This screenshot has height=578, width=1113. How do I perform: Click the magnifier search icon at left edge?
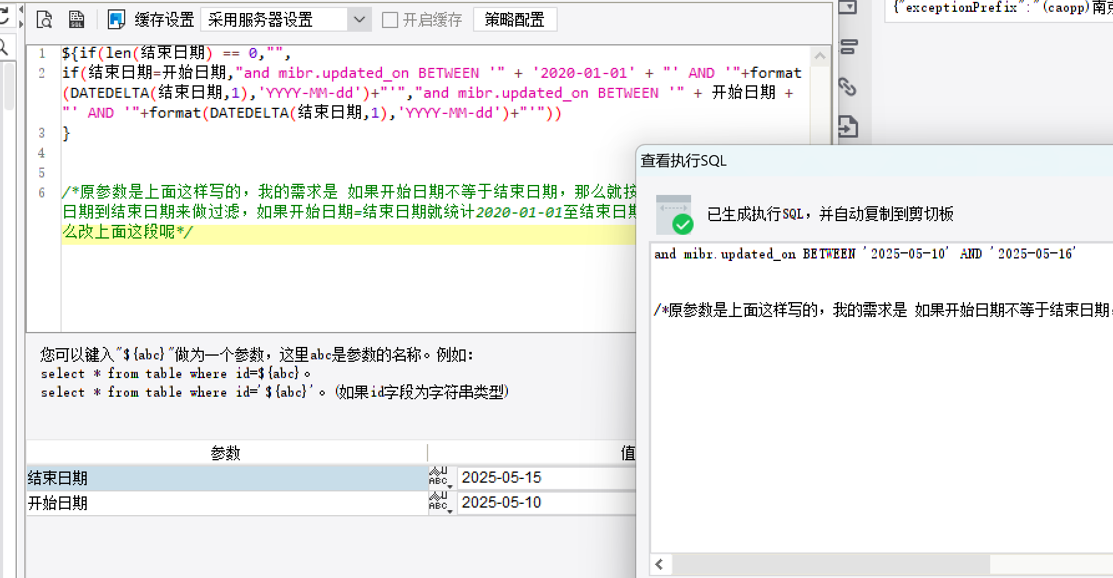(x=3, y=47)
